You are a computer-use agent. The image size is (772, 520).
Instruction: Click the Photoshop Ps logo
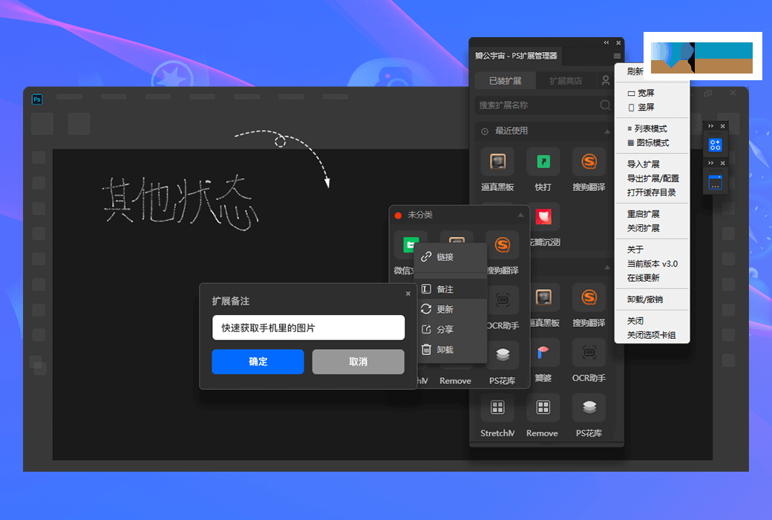click(x=37, y=99)
